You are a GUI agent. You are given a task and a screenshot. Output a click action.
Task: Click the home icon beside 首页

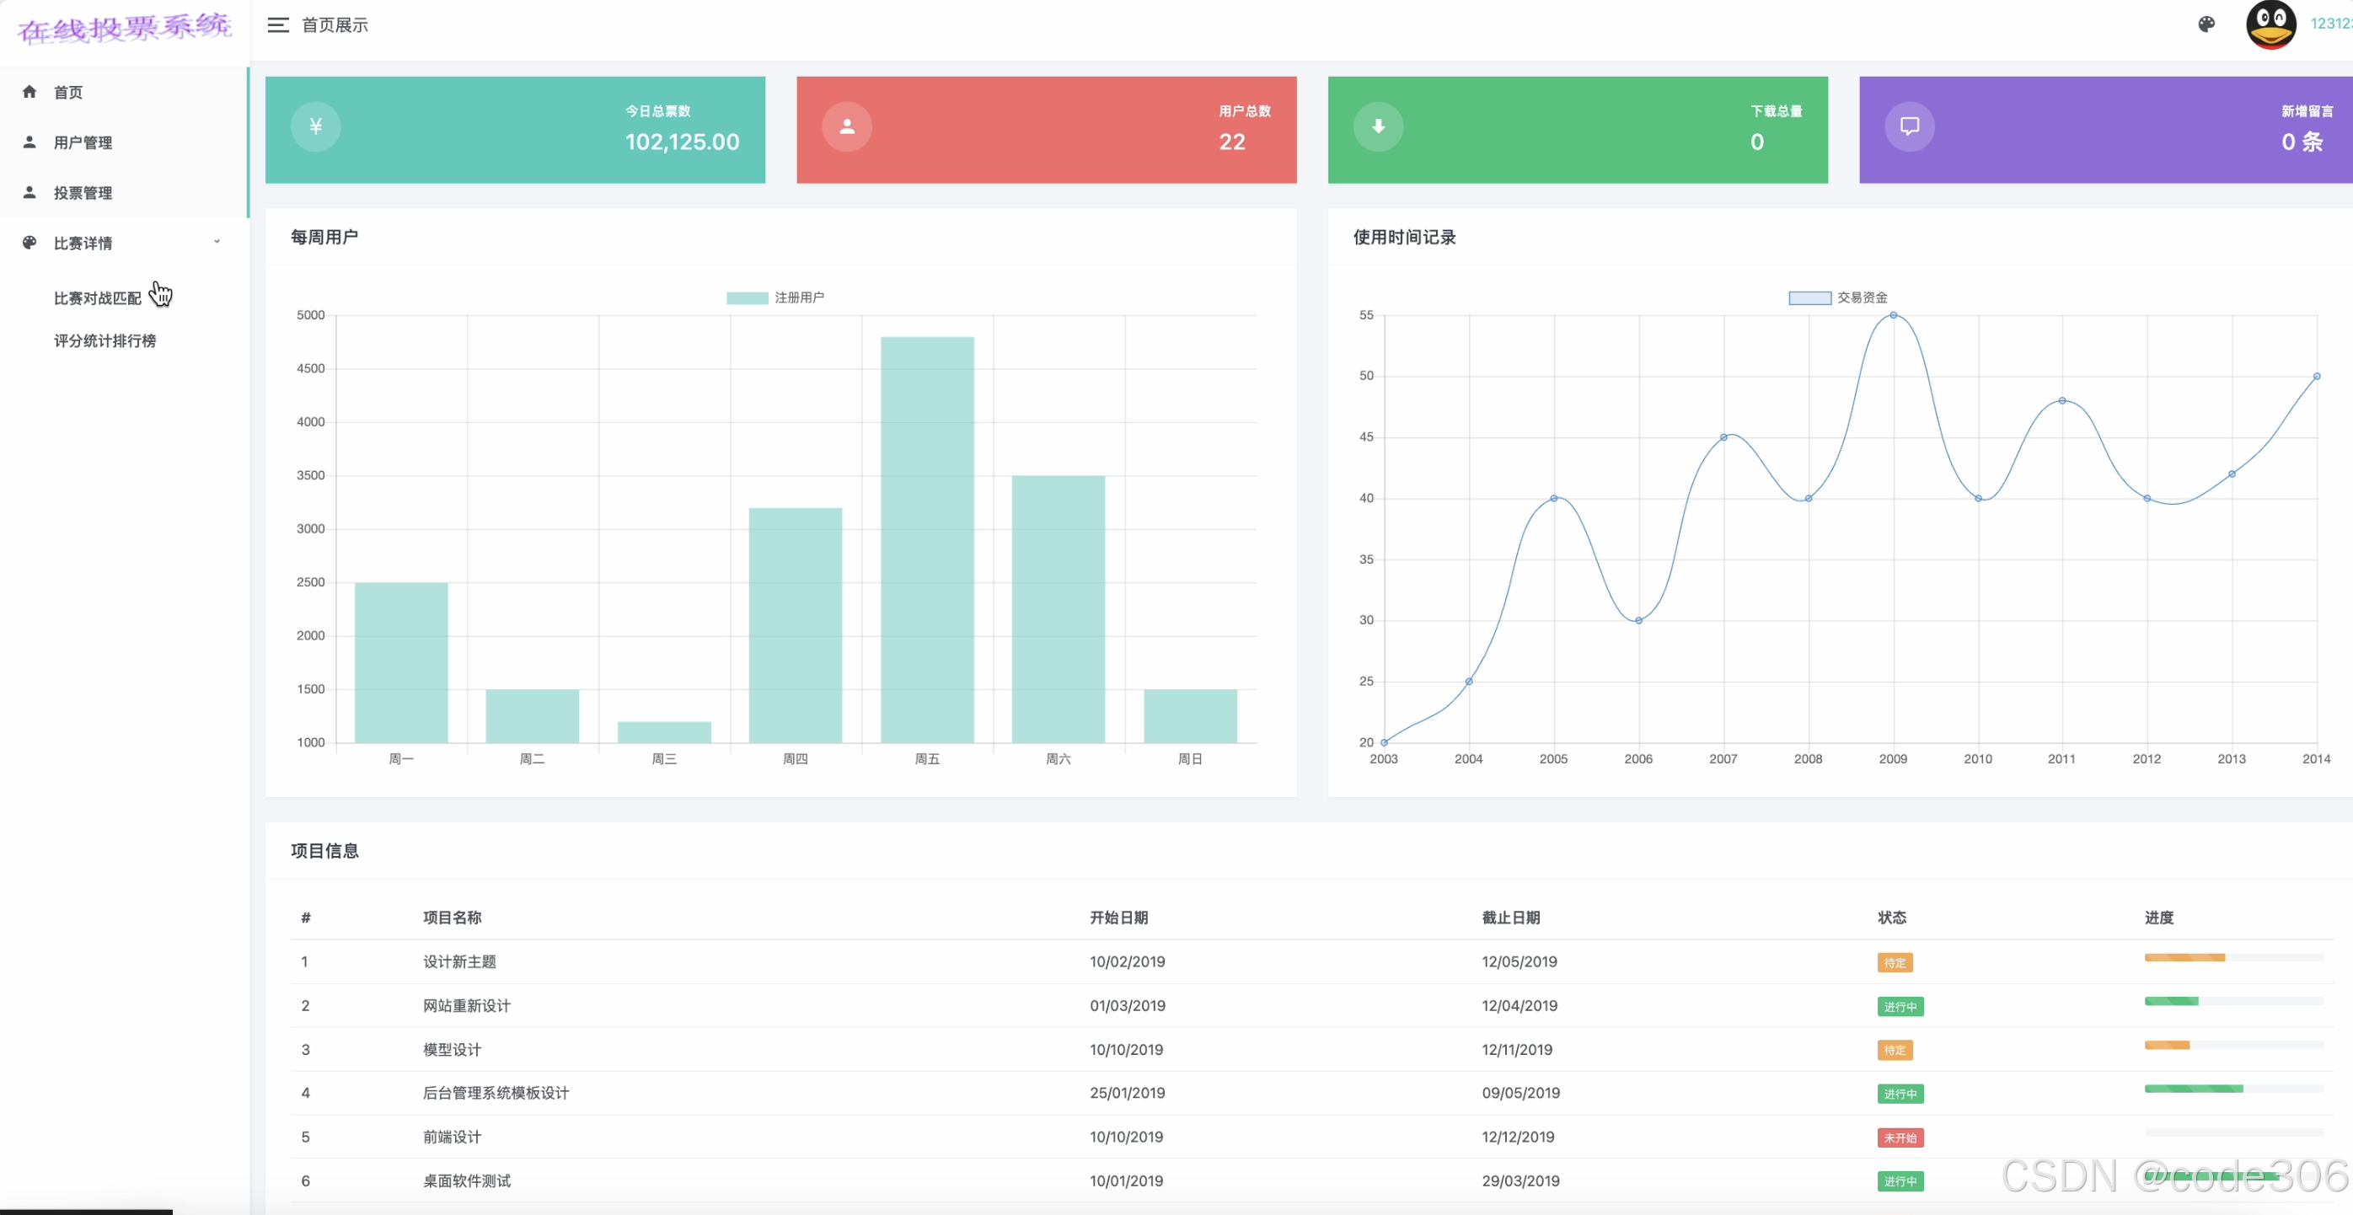[29, 91]
